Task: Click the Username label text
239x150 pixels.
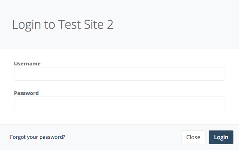Action: click(27, 63)
